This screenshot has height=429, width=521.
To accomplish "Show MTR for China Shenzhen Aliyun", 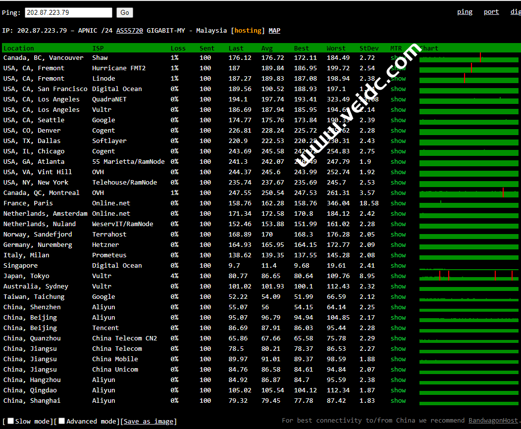I will (x=398, y=307).
